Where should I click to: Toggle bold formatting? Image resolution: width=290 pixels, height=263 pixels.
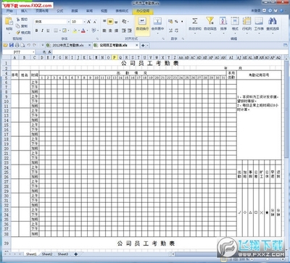(36, 30)
